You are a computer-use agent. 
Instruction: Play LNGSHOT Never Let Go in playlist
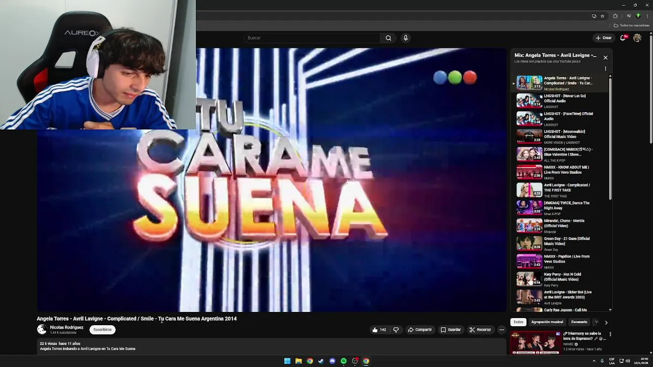click(x=560, y=101)
